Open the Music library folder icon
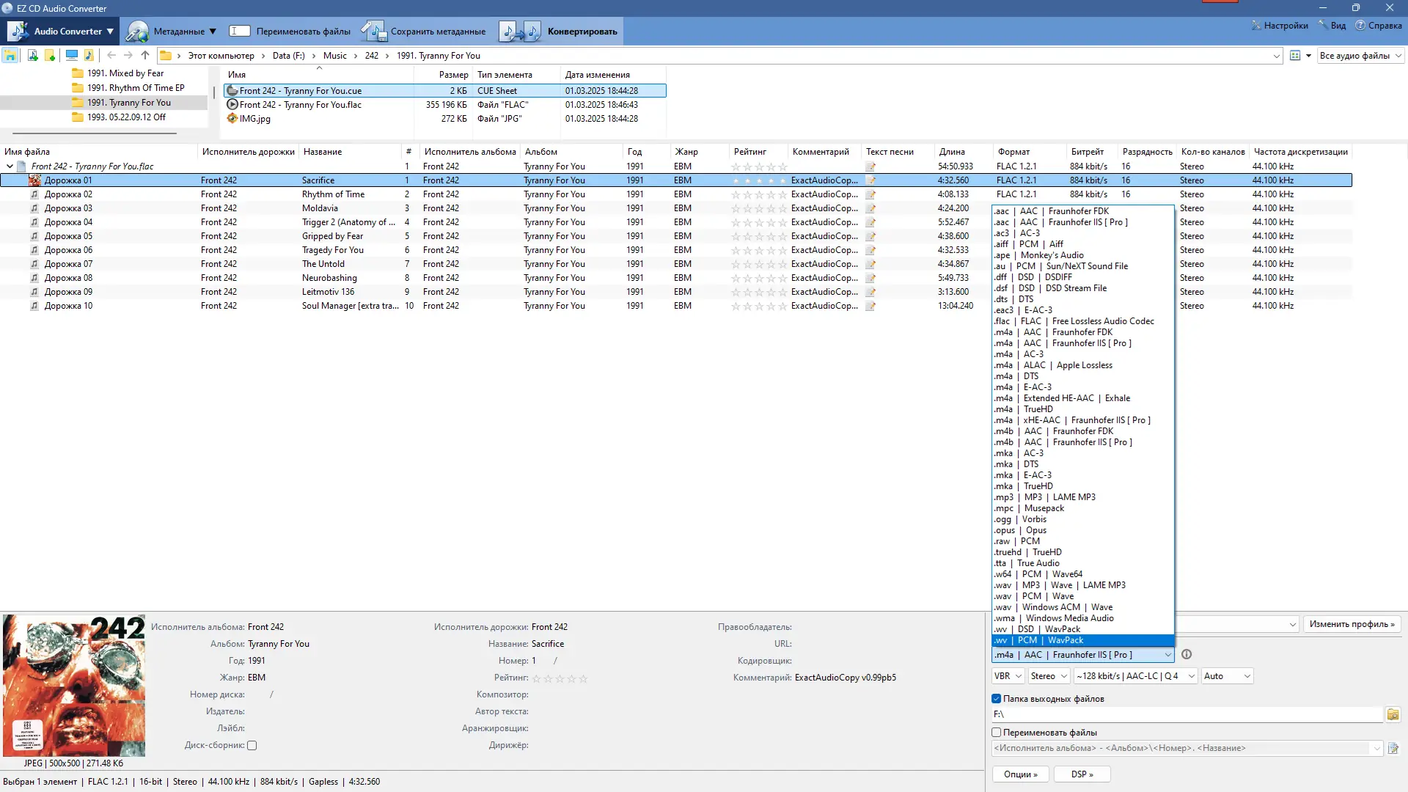The image size is (1408, 792). coord(89,56)
